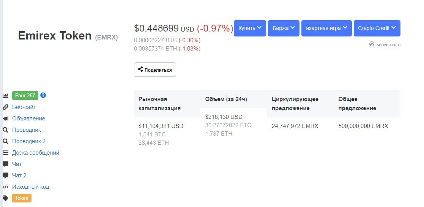The image size is (424, 207).
Task: Click the megaphone icon beside Объявление
Action: (x=5, y=119)
